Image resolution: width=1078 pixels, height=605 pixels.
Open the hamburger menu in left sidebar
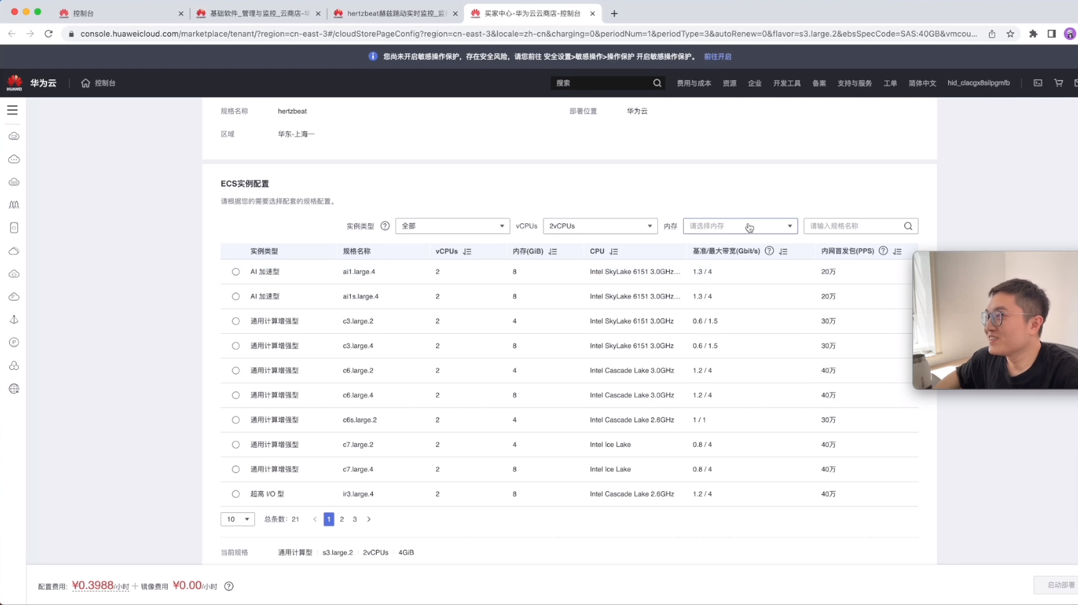coord(13,110)
